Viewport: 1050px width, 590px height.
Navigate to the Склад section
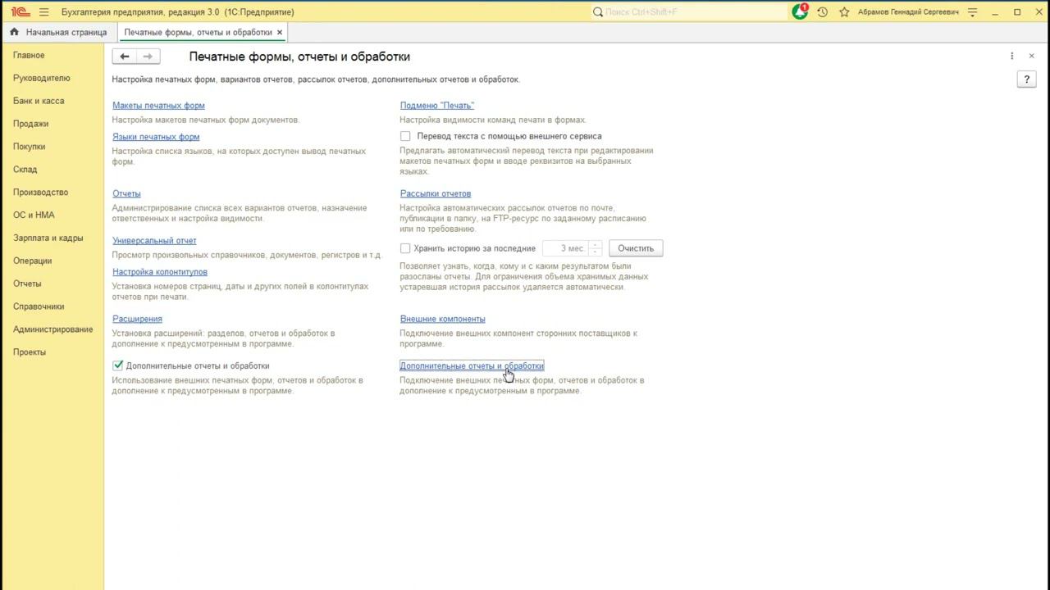tap(25, 170)
